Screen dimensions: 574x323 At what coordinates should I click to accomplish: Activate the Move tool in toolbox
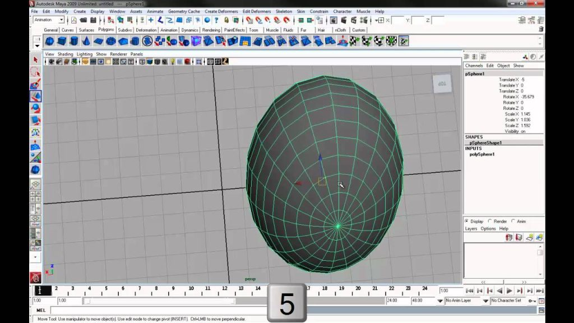click(35, 96)
